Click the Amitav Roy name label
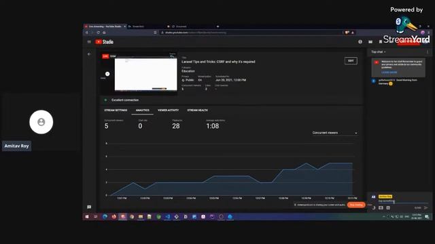This screenshot has height=244, width=435. click(x=16, y=146)
